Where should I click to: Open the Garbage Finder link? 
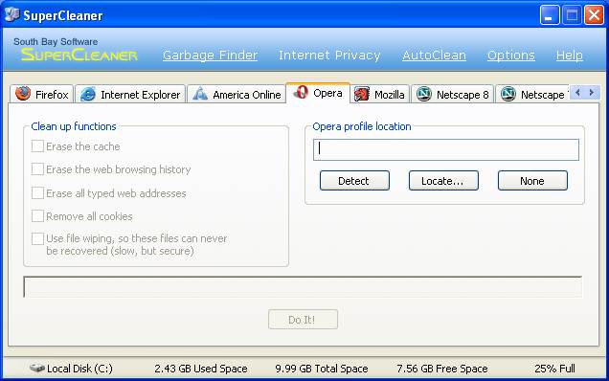(210, 56)
